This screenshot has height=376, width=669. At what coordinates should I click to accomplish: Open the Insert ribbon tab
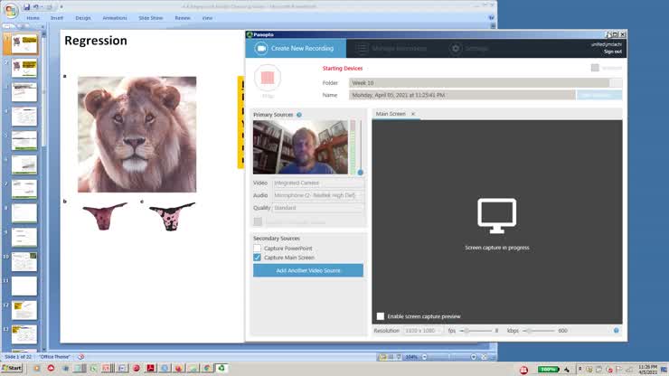(x=57, y=18)
